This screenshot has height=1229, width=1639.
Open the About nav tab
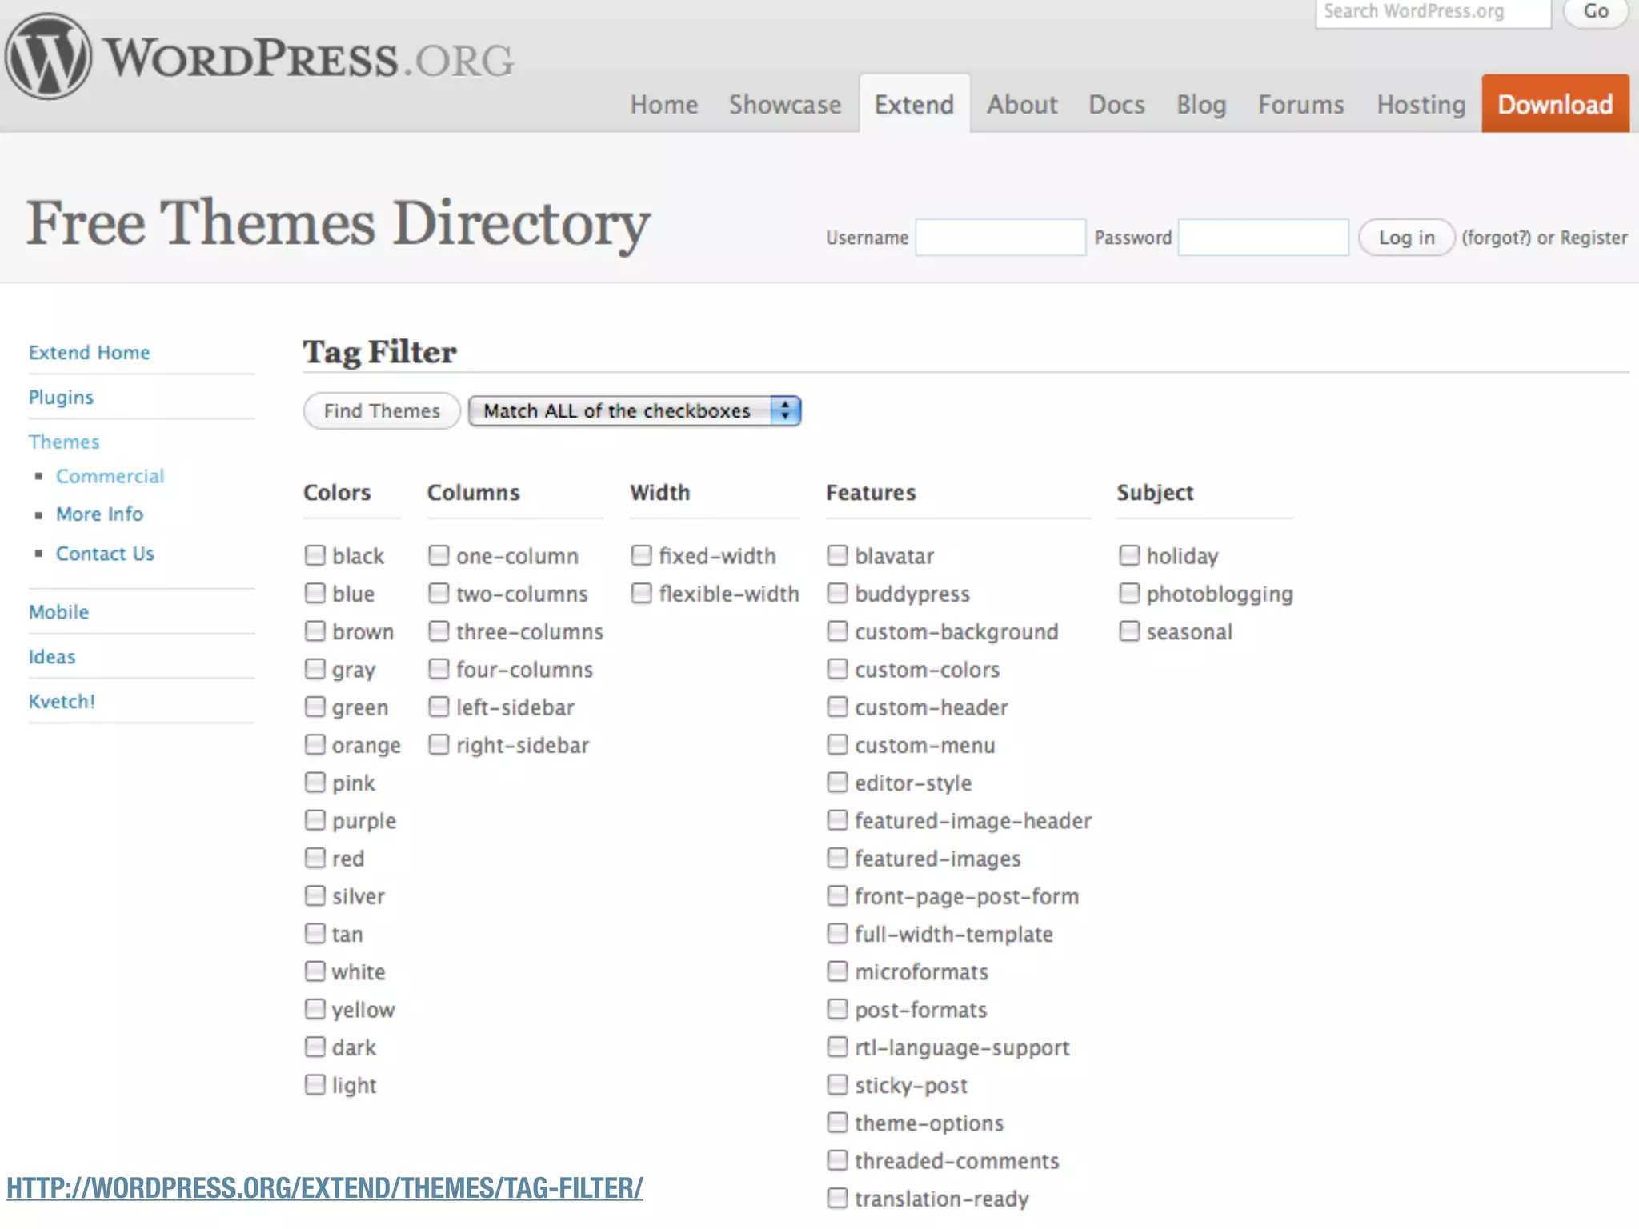1022,105
